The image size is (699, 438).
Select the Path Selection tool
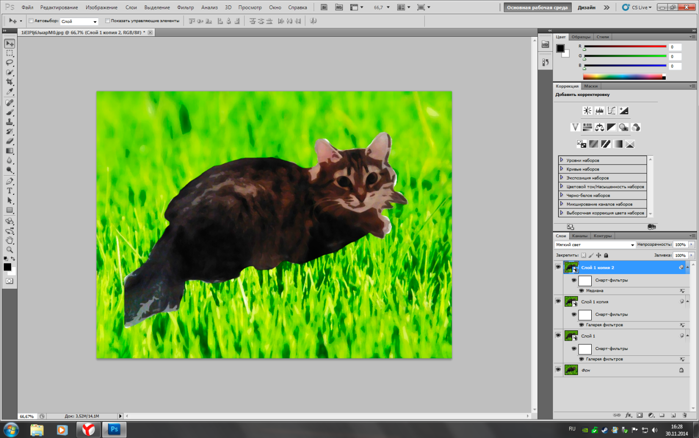coord(9,201)
